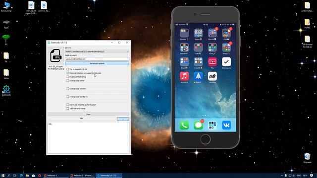Enable Jailbreak only mode checkbox

click(68, 109)
